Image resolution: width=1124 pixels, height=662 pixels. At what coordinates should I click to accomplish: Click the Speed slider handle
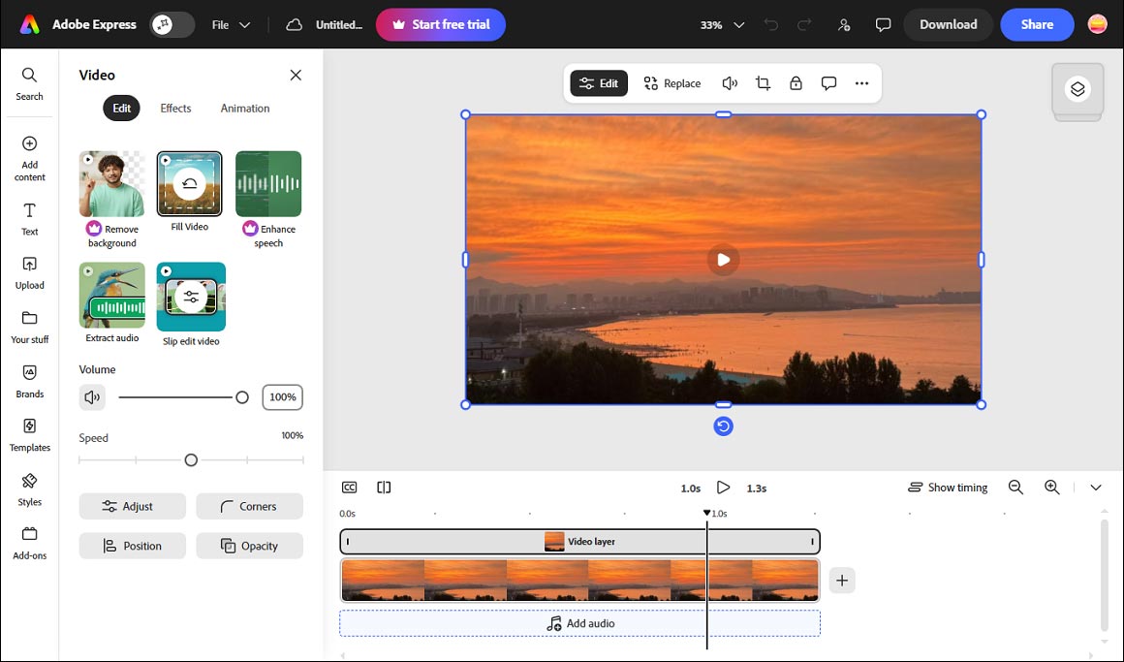[191, 460]
